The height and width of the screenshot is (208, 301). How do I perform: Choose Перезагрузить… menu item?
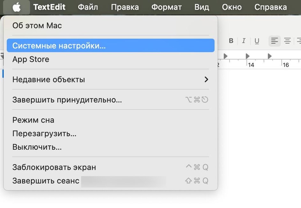(111, 133)
